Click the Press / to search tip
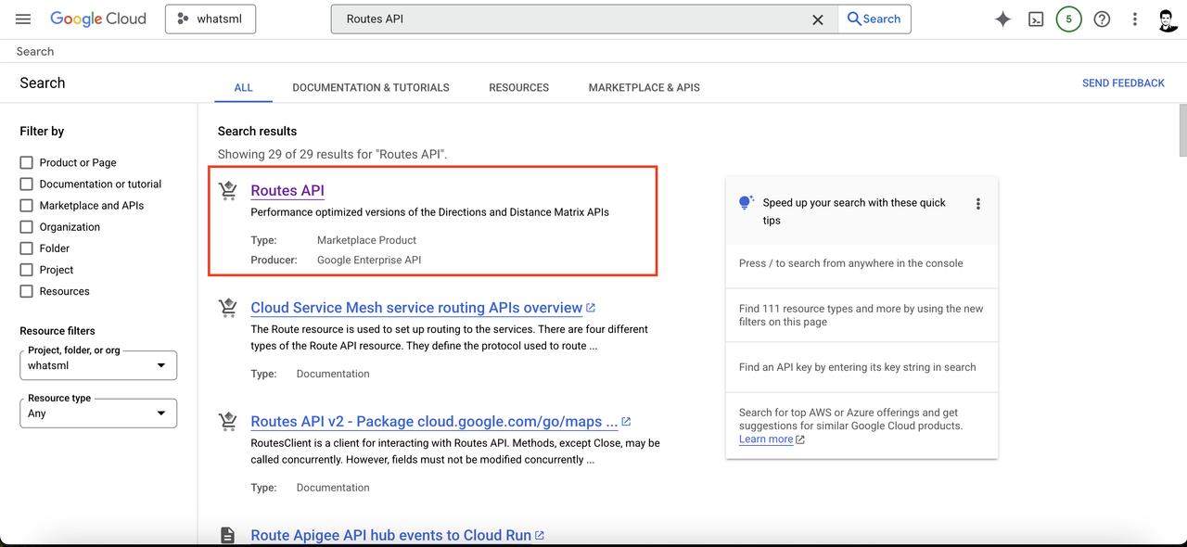 [851, 263]
